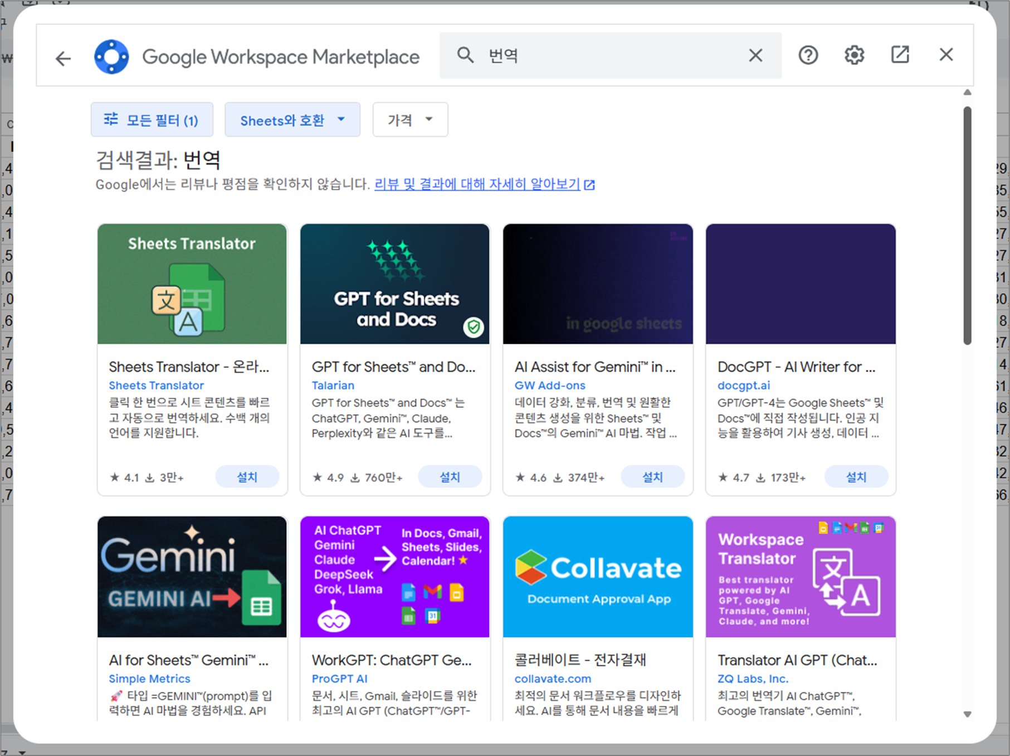Click the magnifier search icon
The height and width of the screenshot is (756, 1010).
point(465,55)
